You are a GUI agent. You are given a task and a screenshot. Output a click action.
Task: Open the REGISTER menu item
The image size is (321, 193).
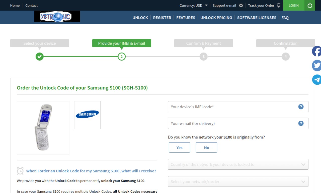(162, 18)
